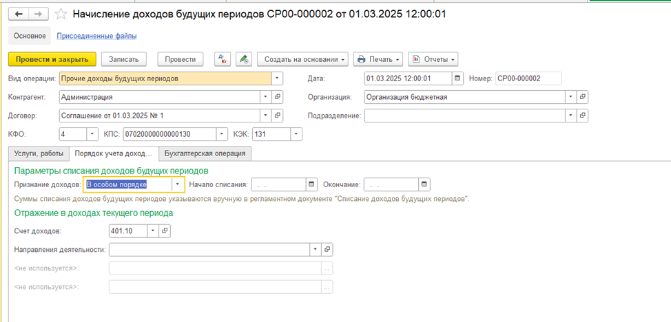Switch to Услуги, работы tab
This screenshot has width=671, height=322.
39,153
